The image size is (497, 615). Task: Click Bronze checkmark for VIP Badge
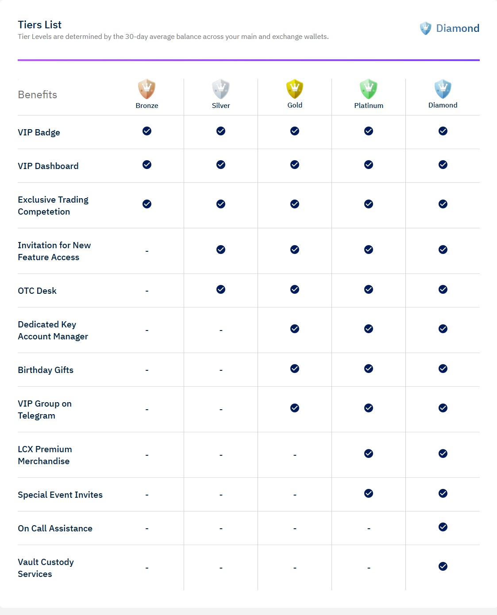click(x=147, y=131)
